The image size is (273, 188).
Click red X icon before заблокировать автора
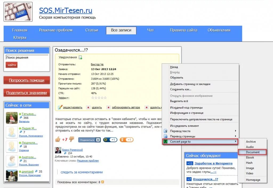(109, 107)
